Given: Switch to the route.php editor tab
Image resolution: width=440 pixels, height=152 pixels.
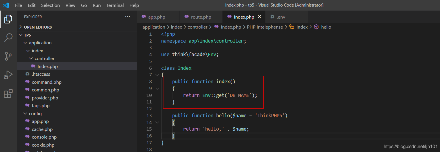Looking at the screenshot, I should coord(201,17).
